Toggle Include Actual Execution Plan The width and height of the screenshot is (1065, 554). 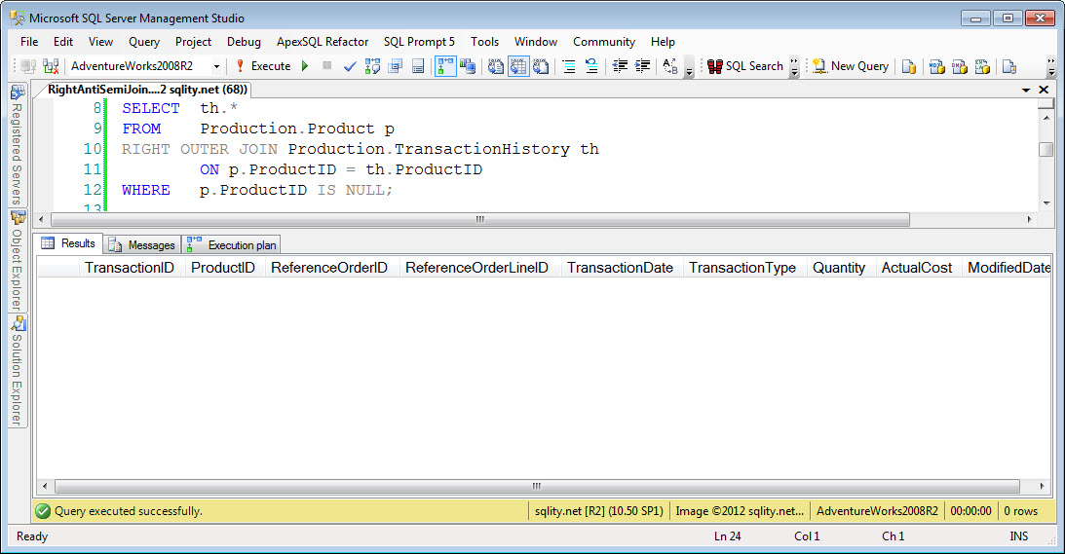445,66
